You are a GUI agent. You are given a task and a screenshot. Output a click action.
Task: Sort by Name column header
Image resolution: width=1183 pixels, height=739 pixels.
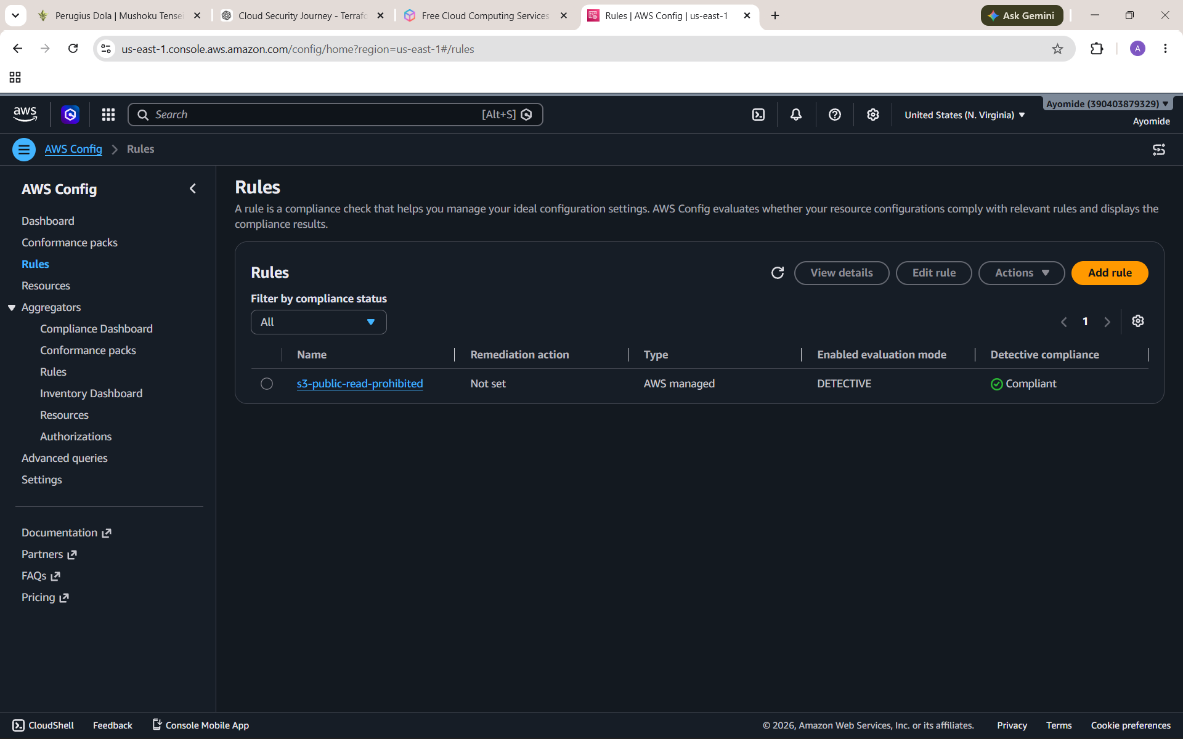click(x=312, y=355)
